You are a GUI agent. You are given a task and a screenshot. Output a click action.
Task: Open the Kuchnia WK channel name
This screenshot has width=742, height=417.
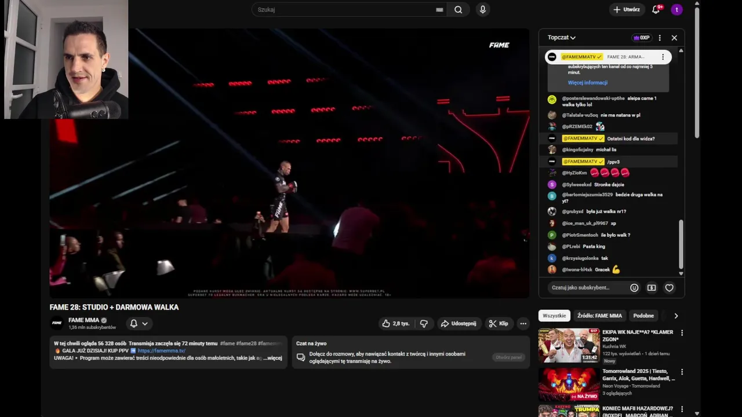pos(614,346)
